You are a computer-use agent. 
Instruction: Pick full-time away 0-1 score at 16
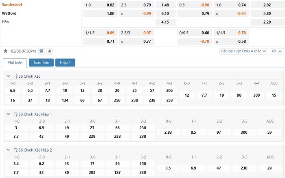13,100
